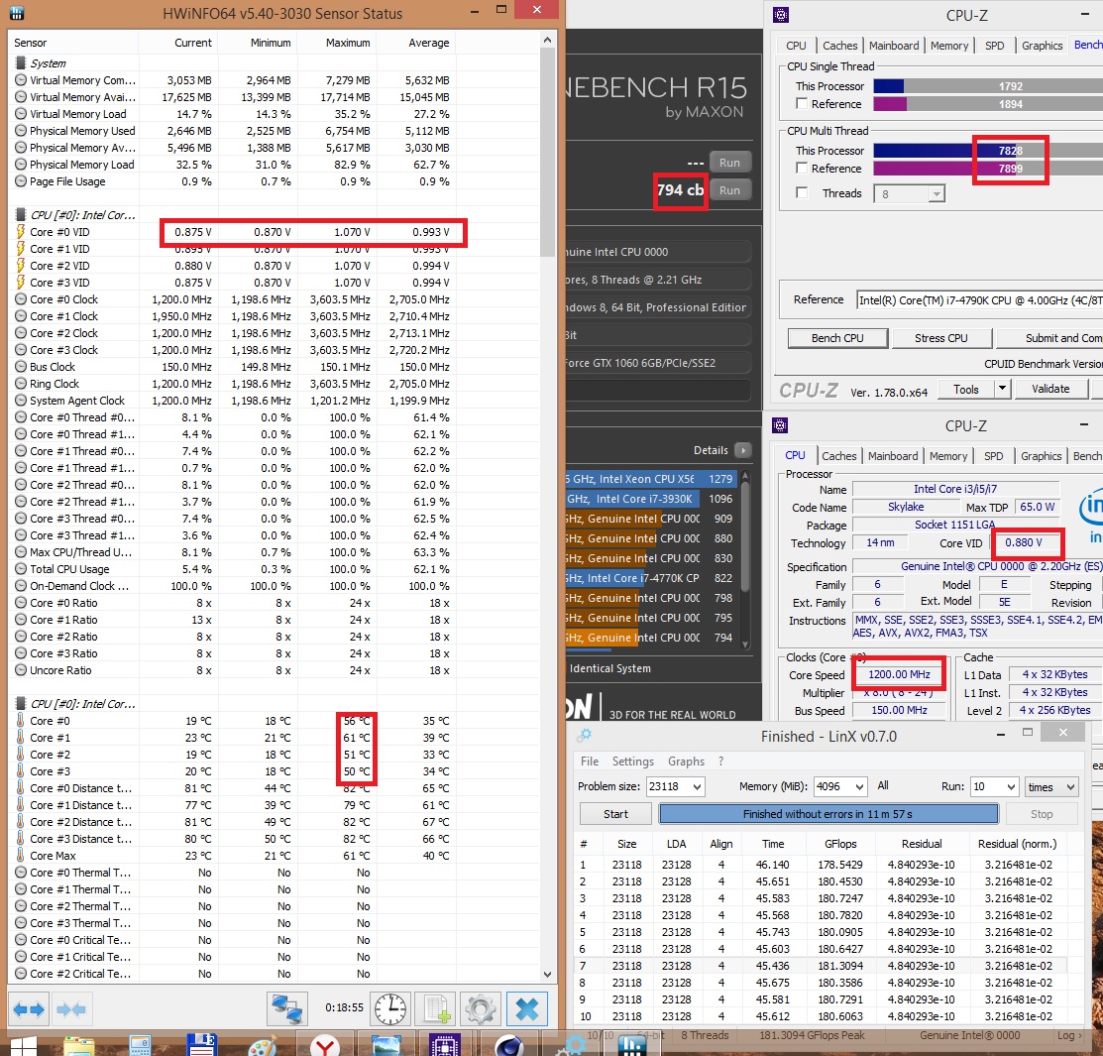Switch to SPD tab in lower CPU-Z
Screen dimensions: 1103x1056
point(993,455)
